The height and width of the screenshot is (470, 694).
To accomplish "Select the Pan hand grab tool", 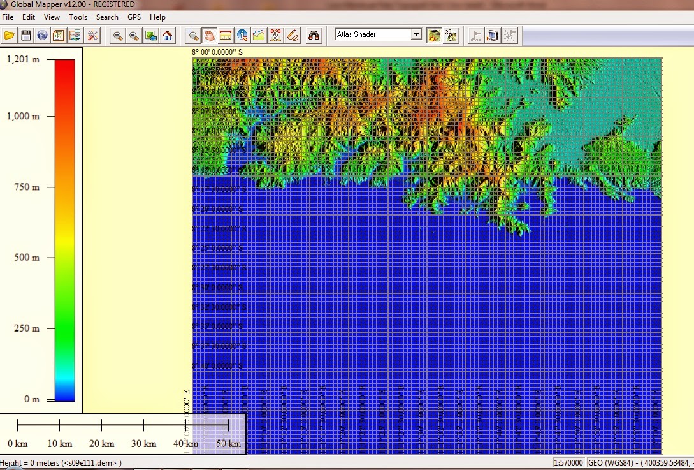I will tap(210, 36).
